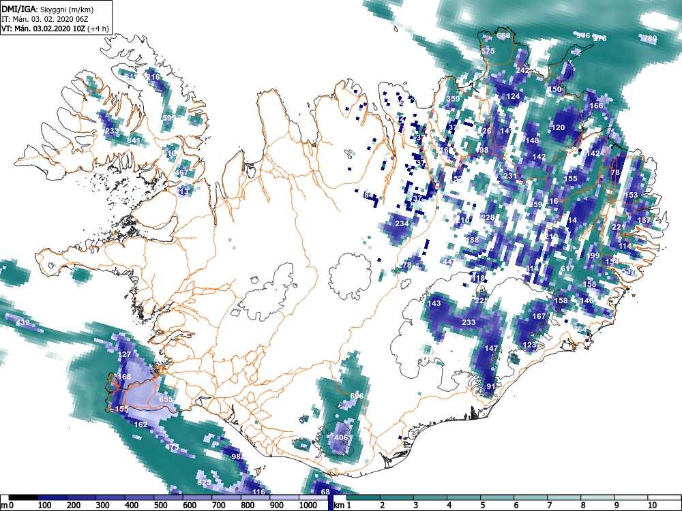The image size is (682, 511).
Task: Click the map value 473 off the south coast
Action: (x=172, y=447)
